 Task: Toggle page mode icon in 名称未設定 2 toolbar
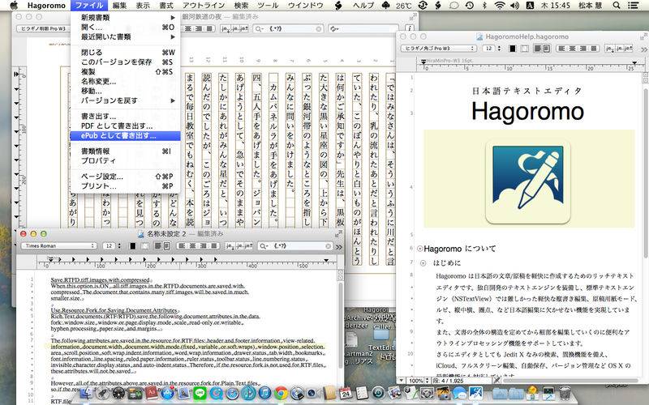tap(166, 246)
